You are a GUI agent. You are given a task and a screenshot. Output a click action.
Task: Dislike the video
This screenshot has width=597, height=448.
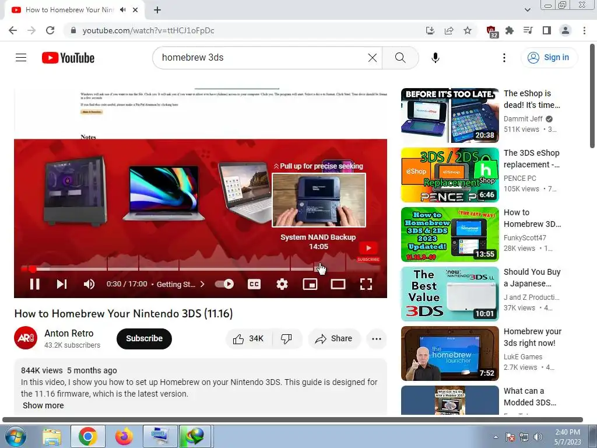(x=287, y=339)
